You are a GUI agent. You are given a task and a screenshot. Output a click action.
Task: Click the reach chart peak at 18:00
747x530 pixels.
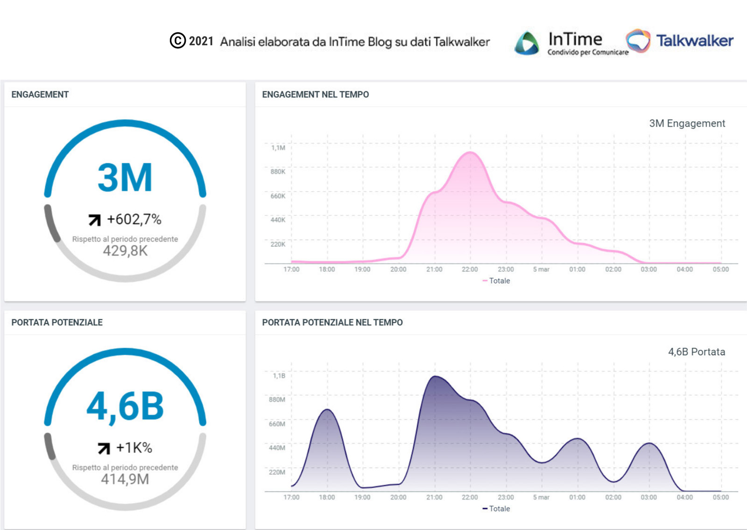tap(327, 410)
